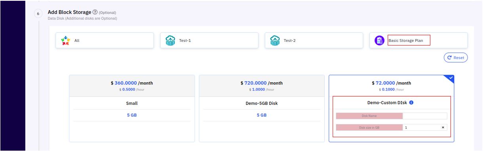Click the Test-1 cloud storage icon
This screenshot has width=483, height=151.
point(170,40)
